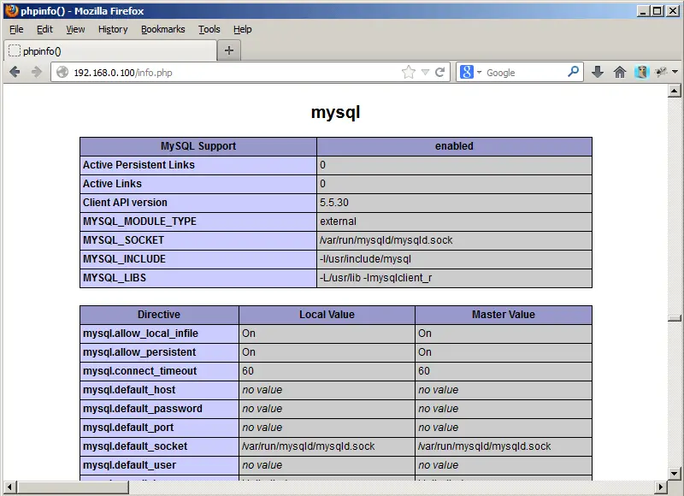Click the mysql.default_host directive
684x496 pixels.
click(x=129, y=390)
